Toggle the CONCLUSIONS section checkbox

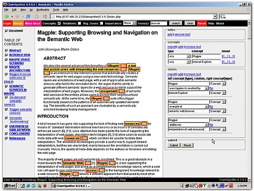tap(6, 134)
